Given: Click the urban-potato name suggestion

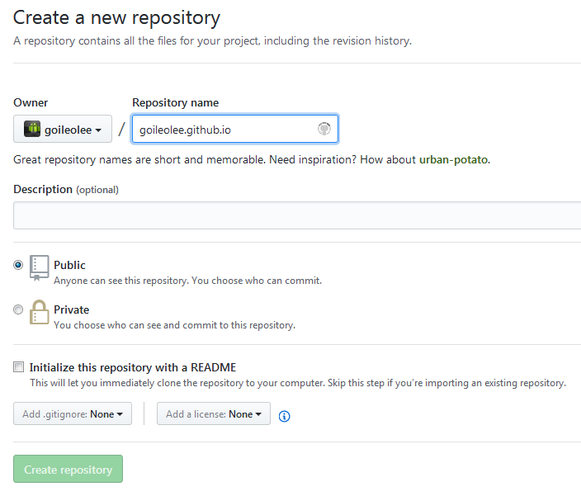Looking at the screenshot, I should pos(454,159).
